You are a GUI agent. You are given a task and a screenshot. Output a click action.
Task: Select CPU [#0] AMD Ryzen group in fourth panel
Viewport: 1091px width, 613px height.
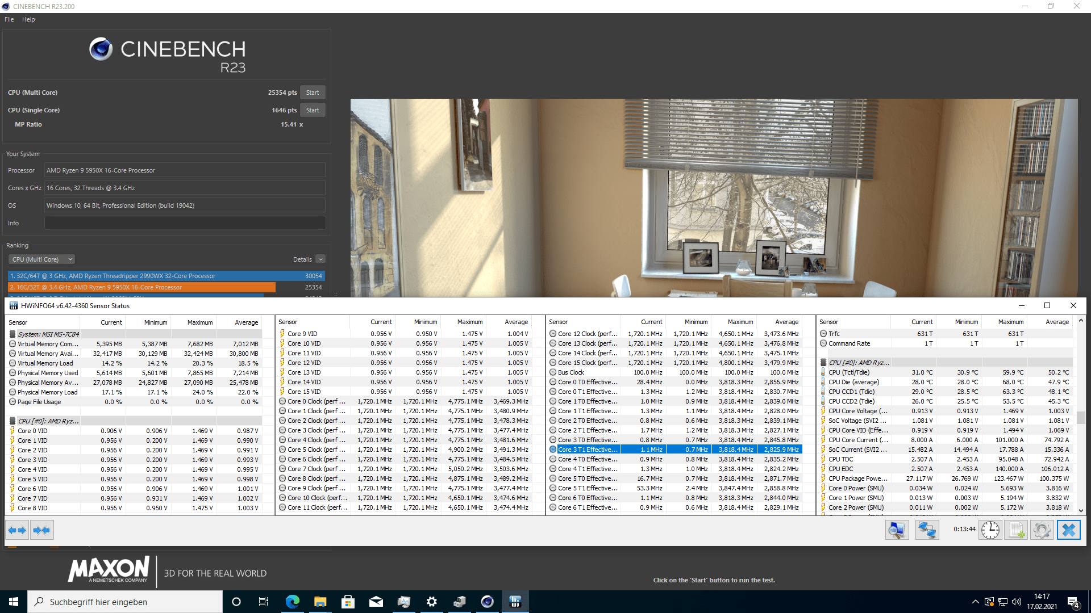point(946,363)
